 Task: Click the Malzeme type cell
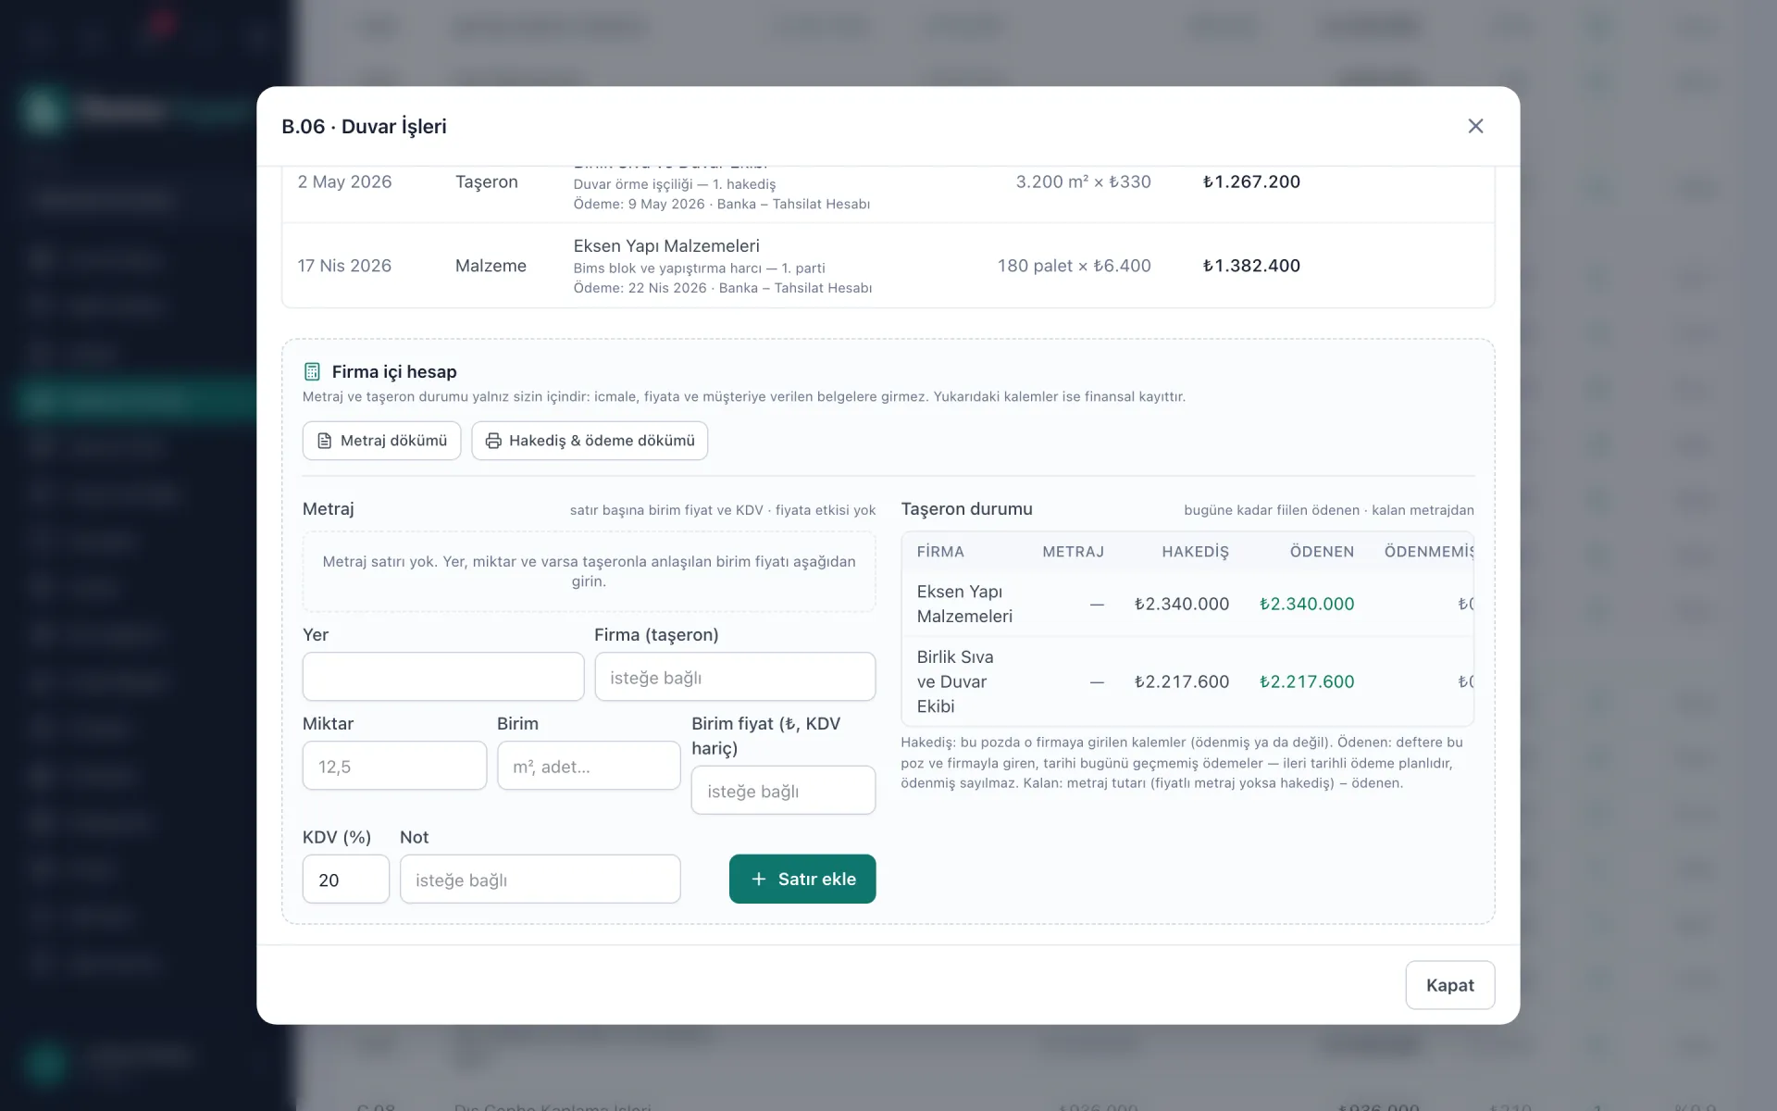click(x=491, y=266)
